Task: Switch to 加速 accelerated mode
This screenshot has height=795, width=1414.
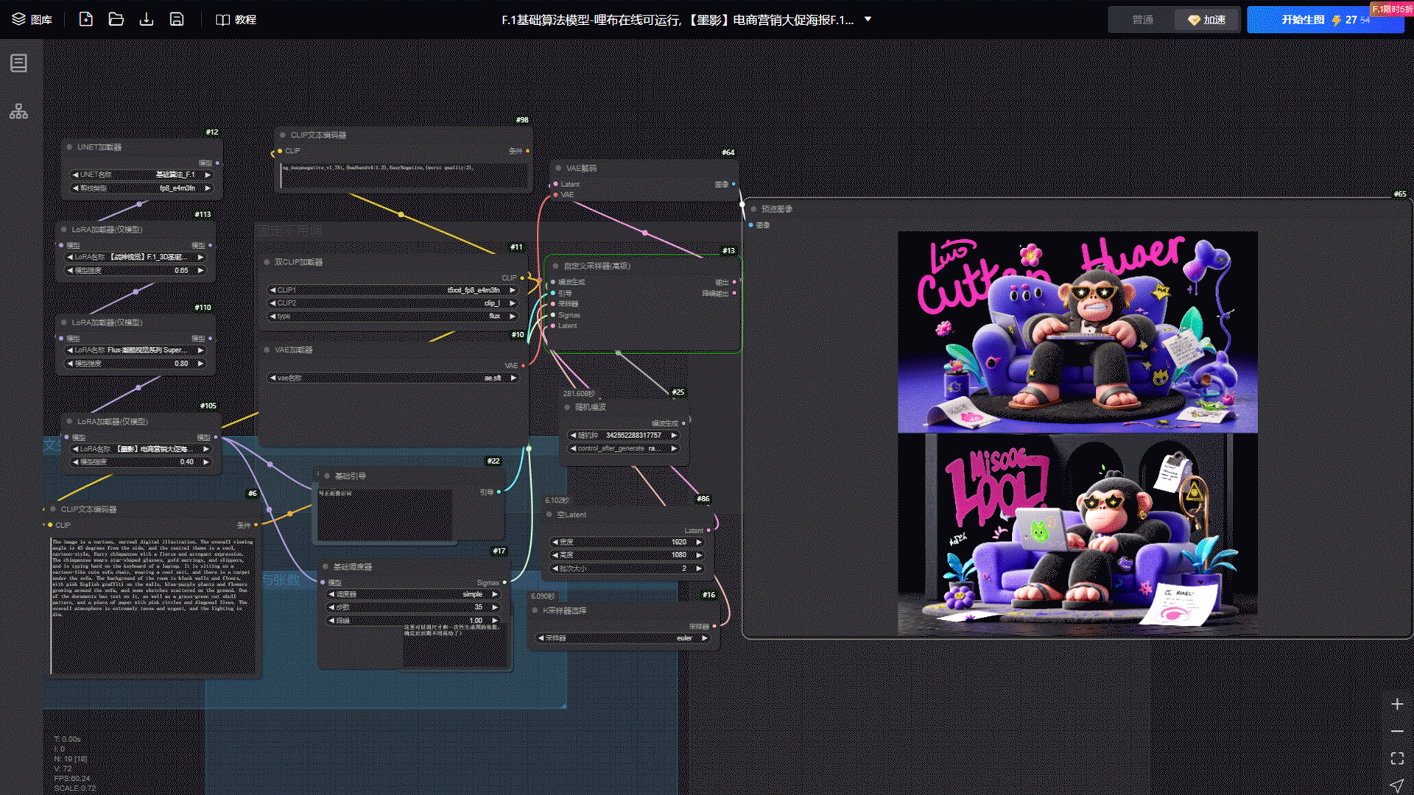Action: click(1206, 20)
